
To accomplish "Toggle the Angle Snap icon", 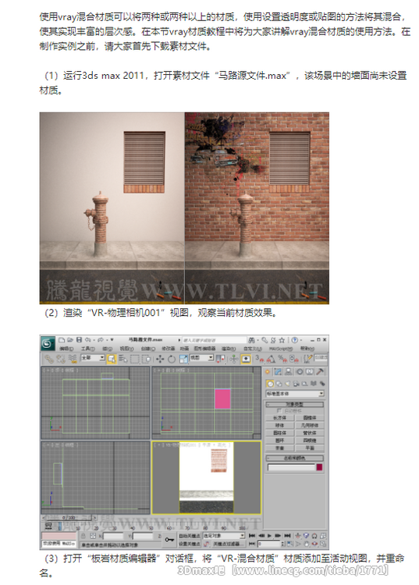I will click(x=271, y=359).
